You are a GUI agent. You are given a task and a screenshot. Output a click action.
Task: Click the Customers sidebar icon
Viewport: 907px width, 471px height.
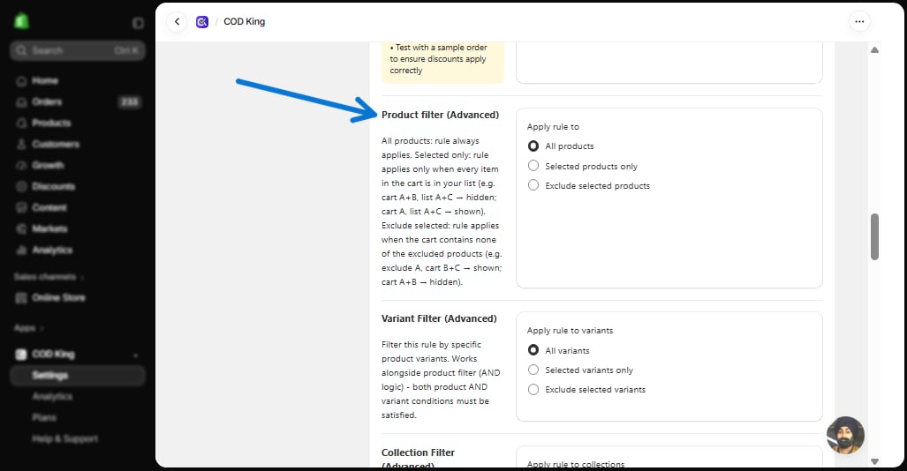pyautogui.click(x=21, y=145)
